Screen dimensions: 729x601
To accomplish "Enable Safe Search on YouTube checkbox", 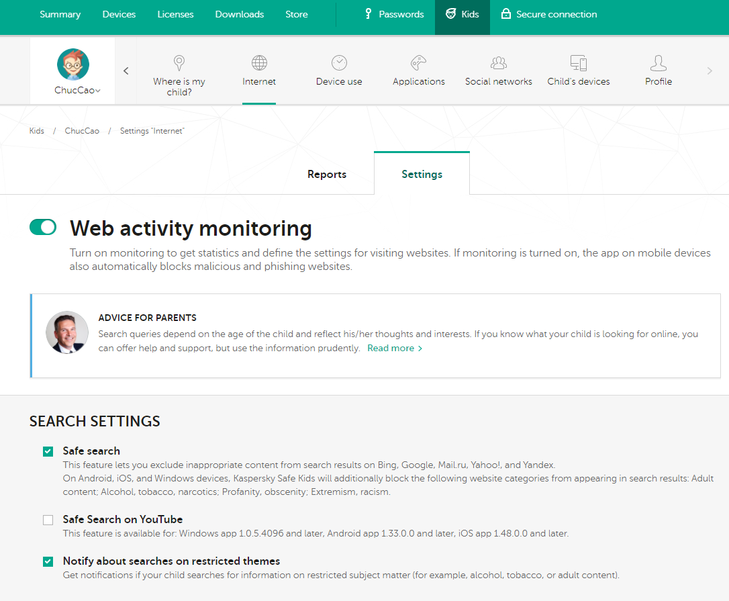I will tap(48, 520).
